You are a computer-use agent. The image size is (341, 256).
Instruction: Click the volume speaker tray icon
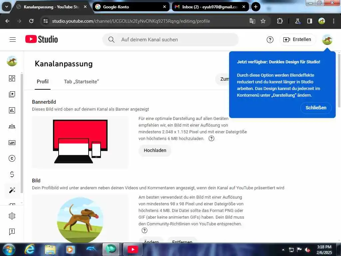click(307, 250)
